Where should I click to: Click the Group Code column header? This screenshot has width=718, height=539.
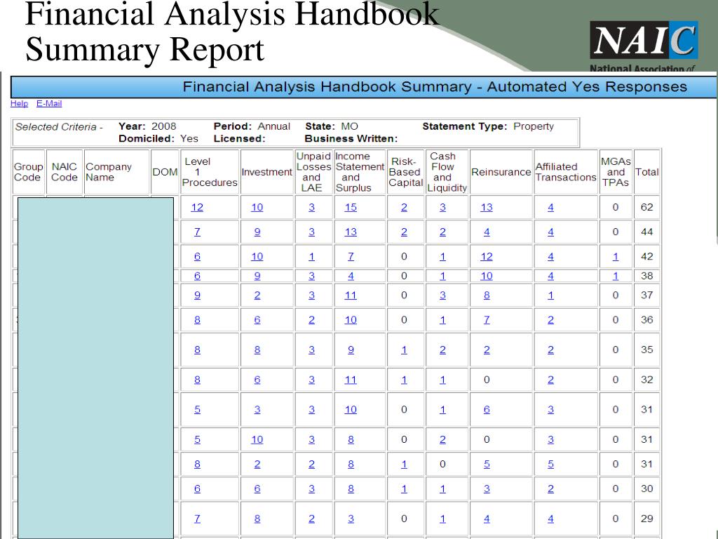coord(28,172)
